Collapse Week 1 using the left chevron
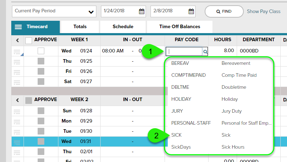 click(18, 40)
